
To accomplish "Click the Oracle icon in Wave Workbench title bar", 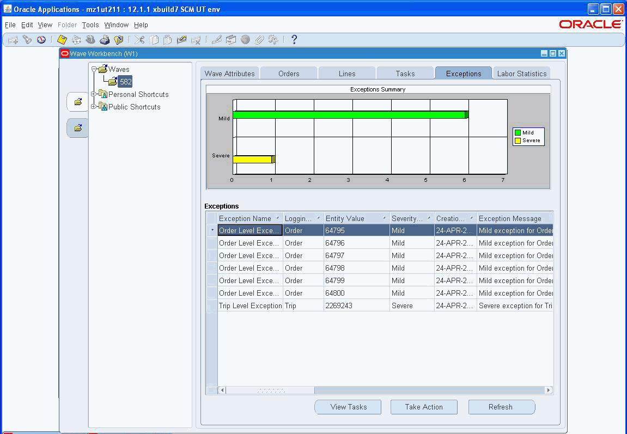I will [64, 53].
